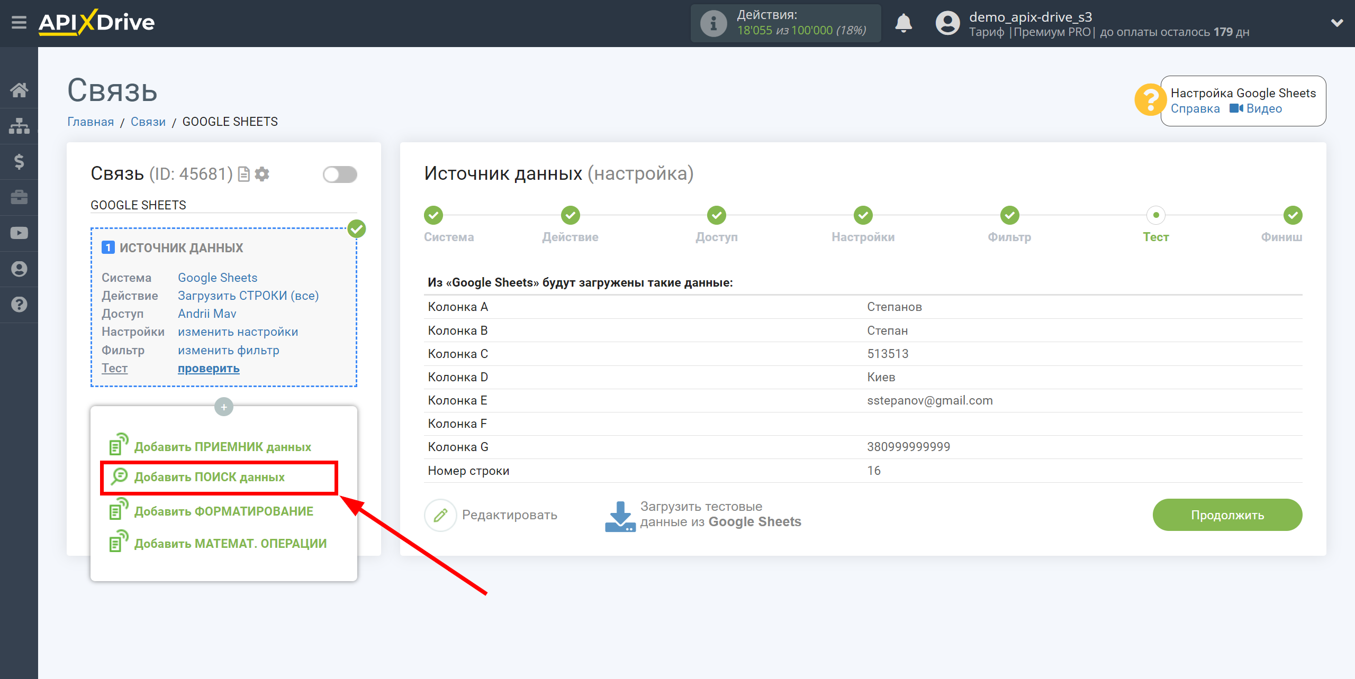Viewport: 1355px width, 679px height.
Task: Click Загрузить тестовые данные из Google Sheets
Action: [703, 515]
